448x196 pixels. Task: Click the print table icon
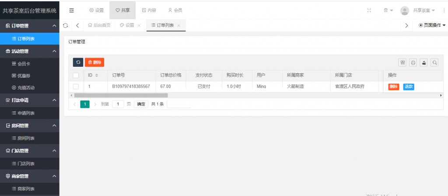(x=413, y=63)
